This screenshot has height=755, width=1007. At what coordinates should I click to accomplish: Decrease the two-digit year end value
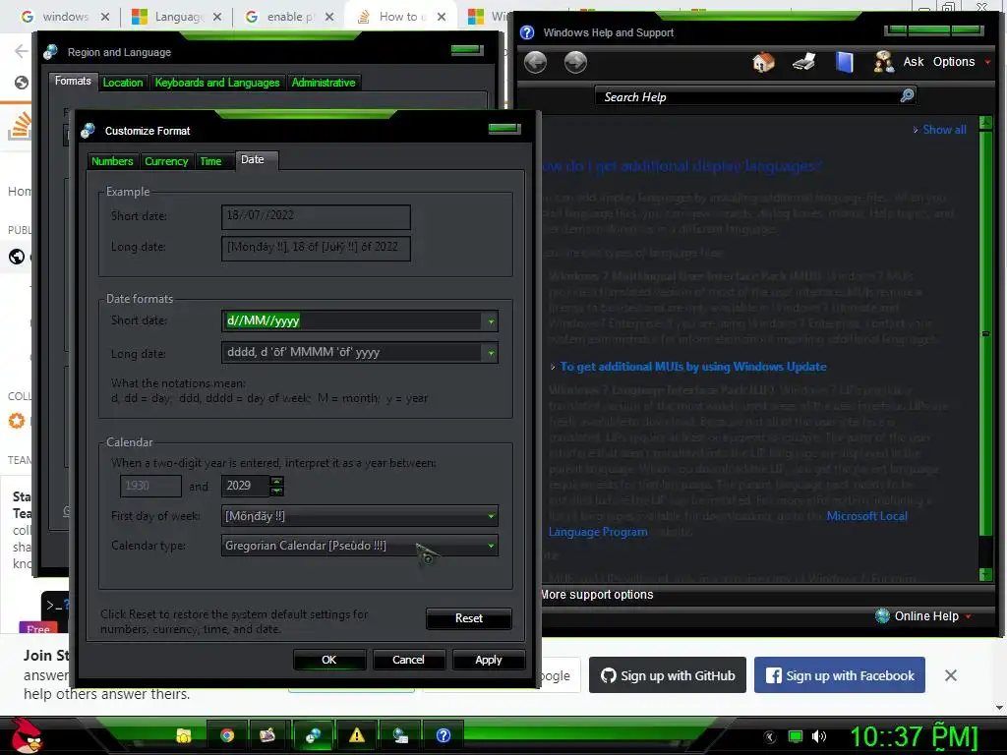(x=276, y=491)
